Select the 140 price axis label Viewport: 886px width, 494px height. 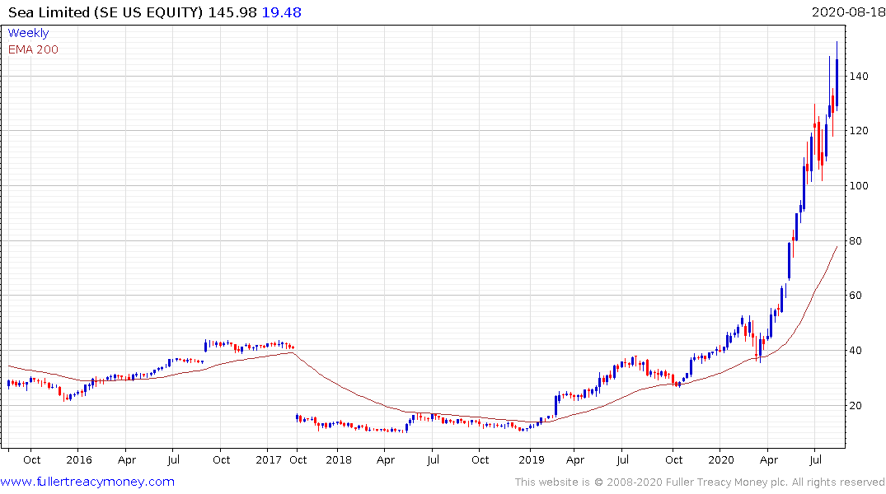pos(860,77)
